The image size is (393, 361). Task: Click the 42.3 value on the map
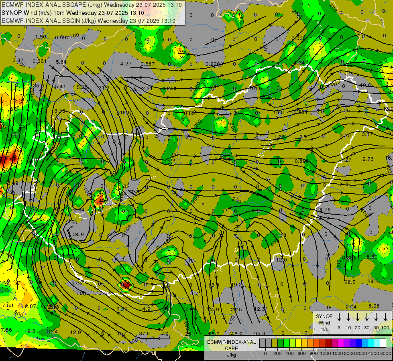[x=259, y=309]
